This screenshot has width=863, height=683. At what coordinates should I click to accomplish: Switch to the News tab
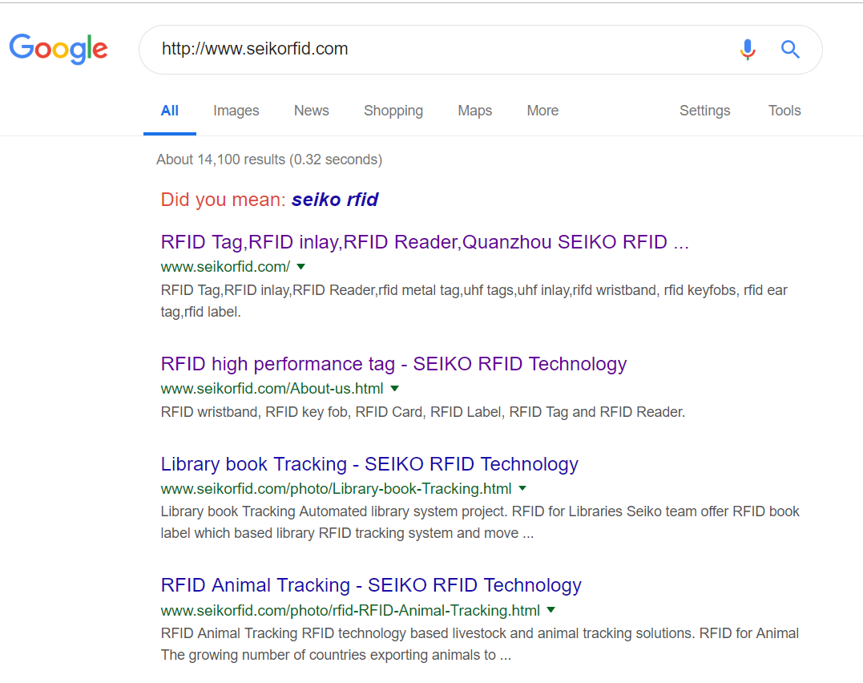click(x=312, y=111)
